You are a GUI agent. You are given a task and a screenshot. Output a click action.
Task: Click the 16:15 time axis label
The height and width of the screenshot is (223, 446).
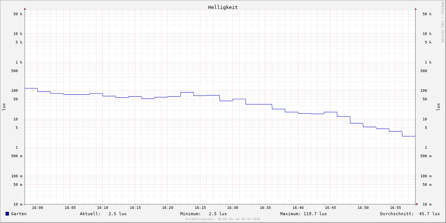click(135, 208)
